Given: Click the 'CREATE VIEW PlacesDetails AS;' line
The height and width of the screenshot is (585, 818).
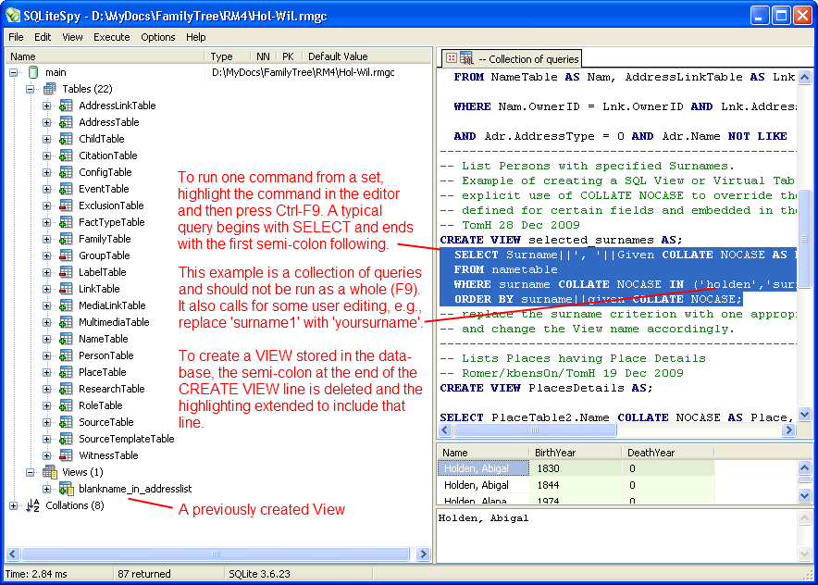Looking at the screenshot, I should coord(546,388).
